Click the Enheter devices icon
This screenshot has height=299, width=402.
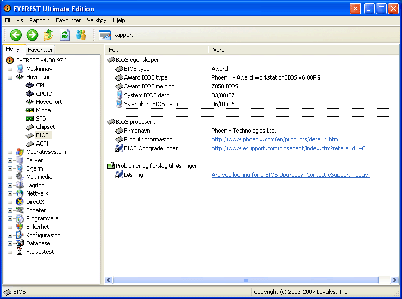(x=20, y=210)
